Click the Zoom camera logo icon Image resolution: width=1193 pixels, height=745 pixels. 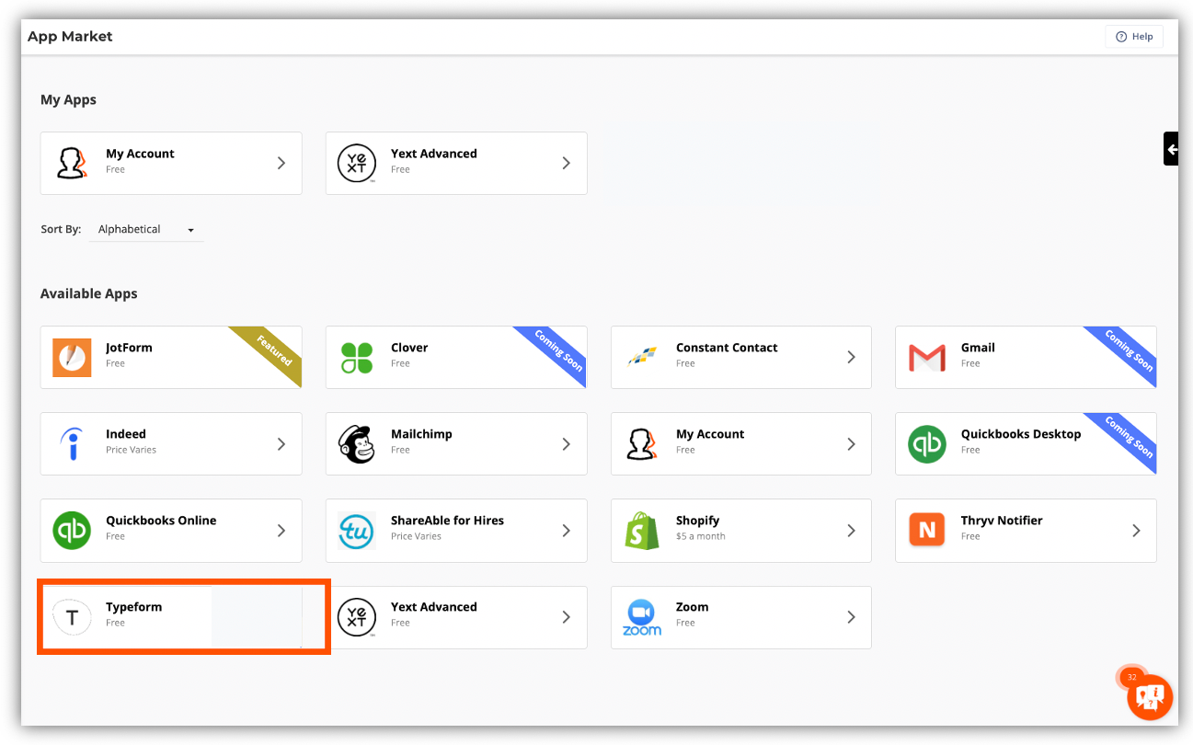642,617
